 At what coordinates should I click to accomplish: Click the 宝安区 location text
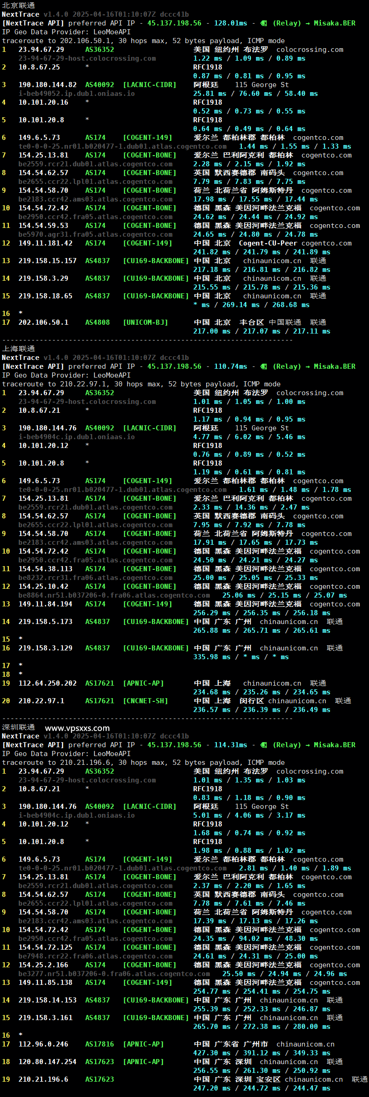coord(268,1079)
